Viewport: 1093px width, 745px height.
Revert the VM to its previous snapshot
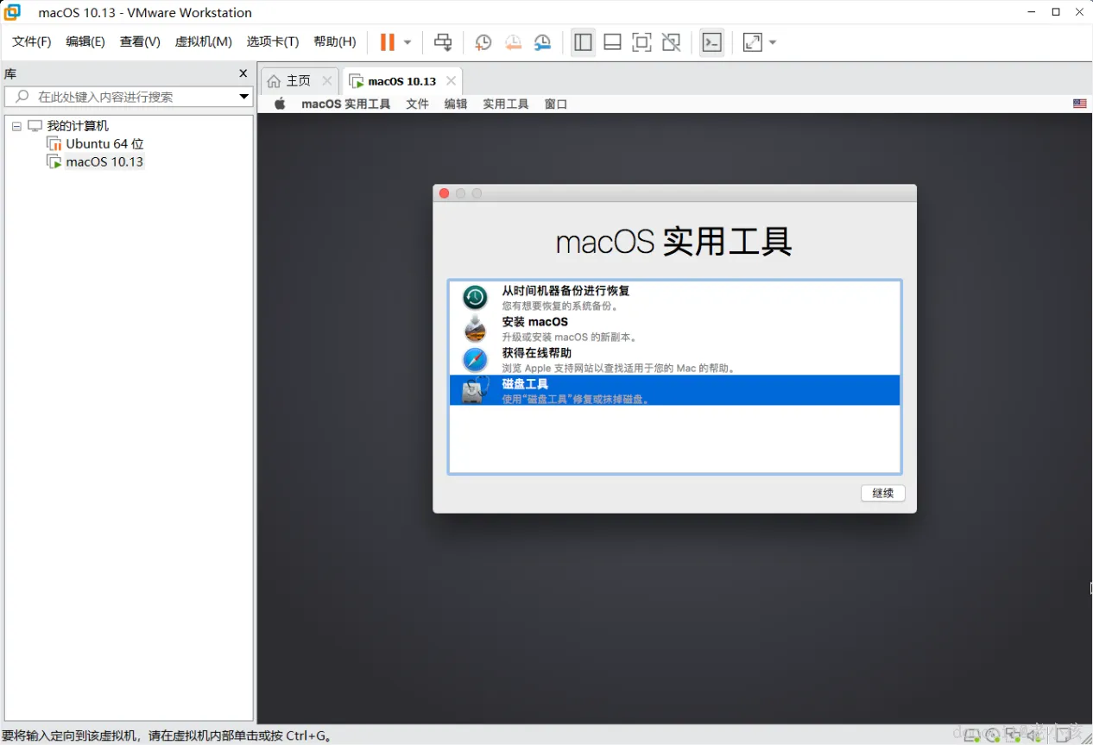(x=513, y=41)
